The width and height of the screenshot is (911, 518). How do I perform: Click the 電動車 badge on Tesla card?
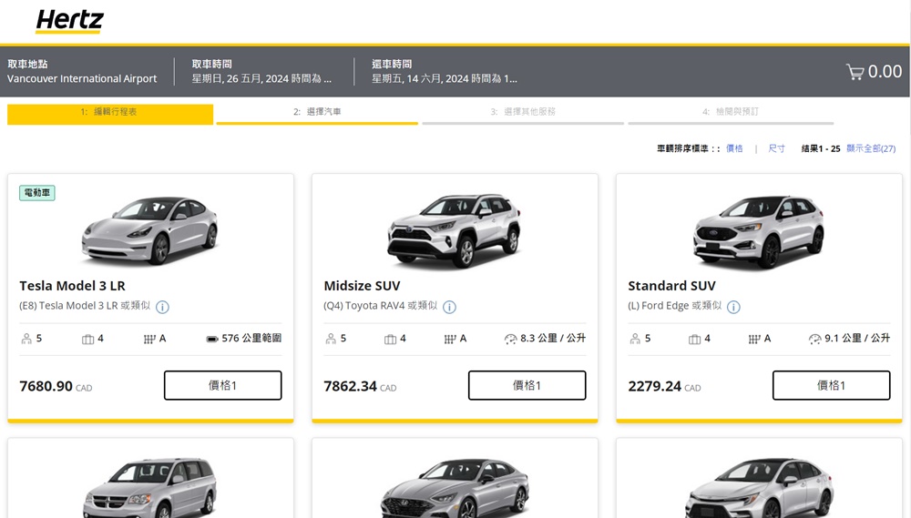pyautogui.click(x=37, y=193)
